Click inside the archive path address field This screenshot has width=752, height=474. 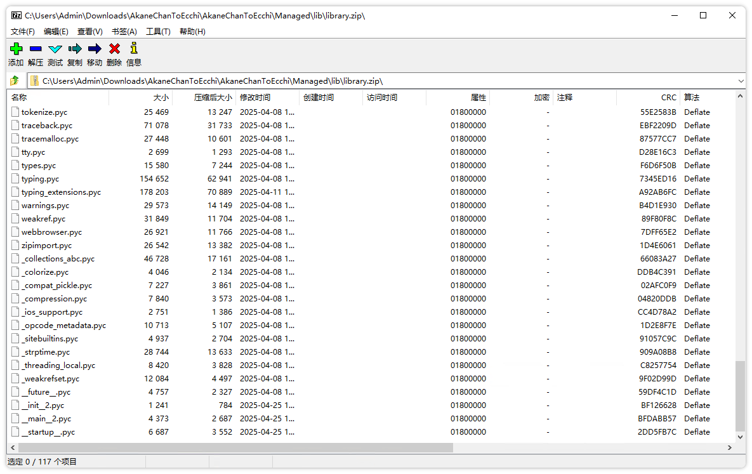[x=381, y=81]
